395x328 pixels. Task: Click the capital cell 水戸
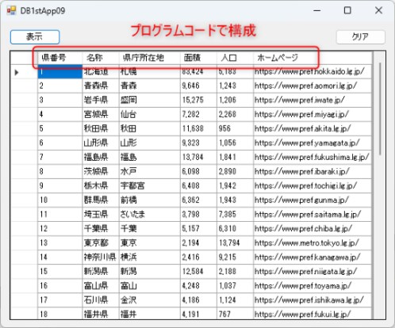[150, 171]
